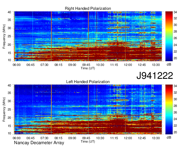The height and width of the screenshot is (146, 180).
Task: Click the 09:00 time tick of Left Handed plot
Action: pos(72,138)
